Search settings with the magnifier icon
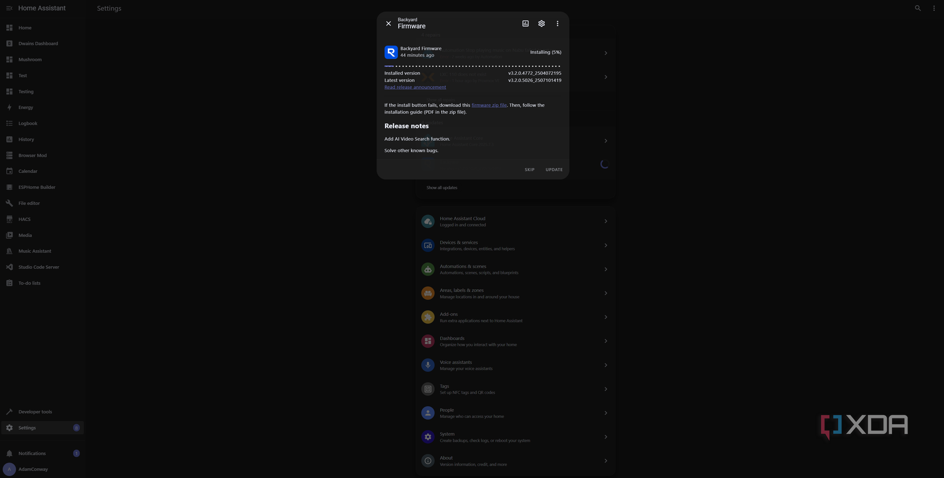The image size is (944, 478). pyautogui.click(x=918, y=8)
